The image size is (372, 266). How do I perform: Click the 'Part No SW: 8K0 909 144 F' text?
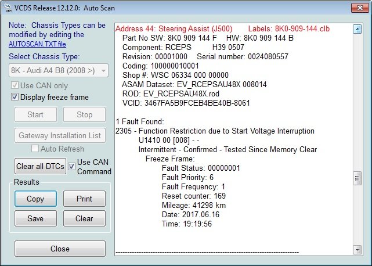[169, 38]
